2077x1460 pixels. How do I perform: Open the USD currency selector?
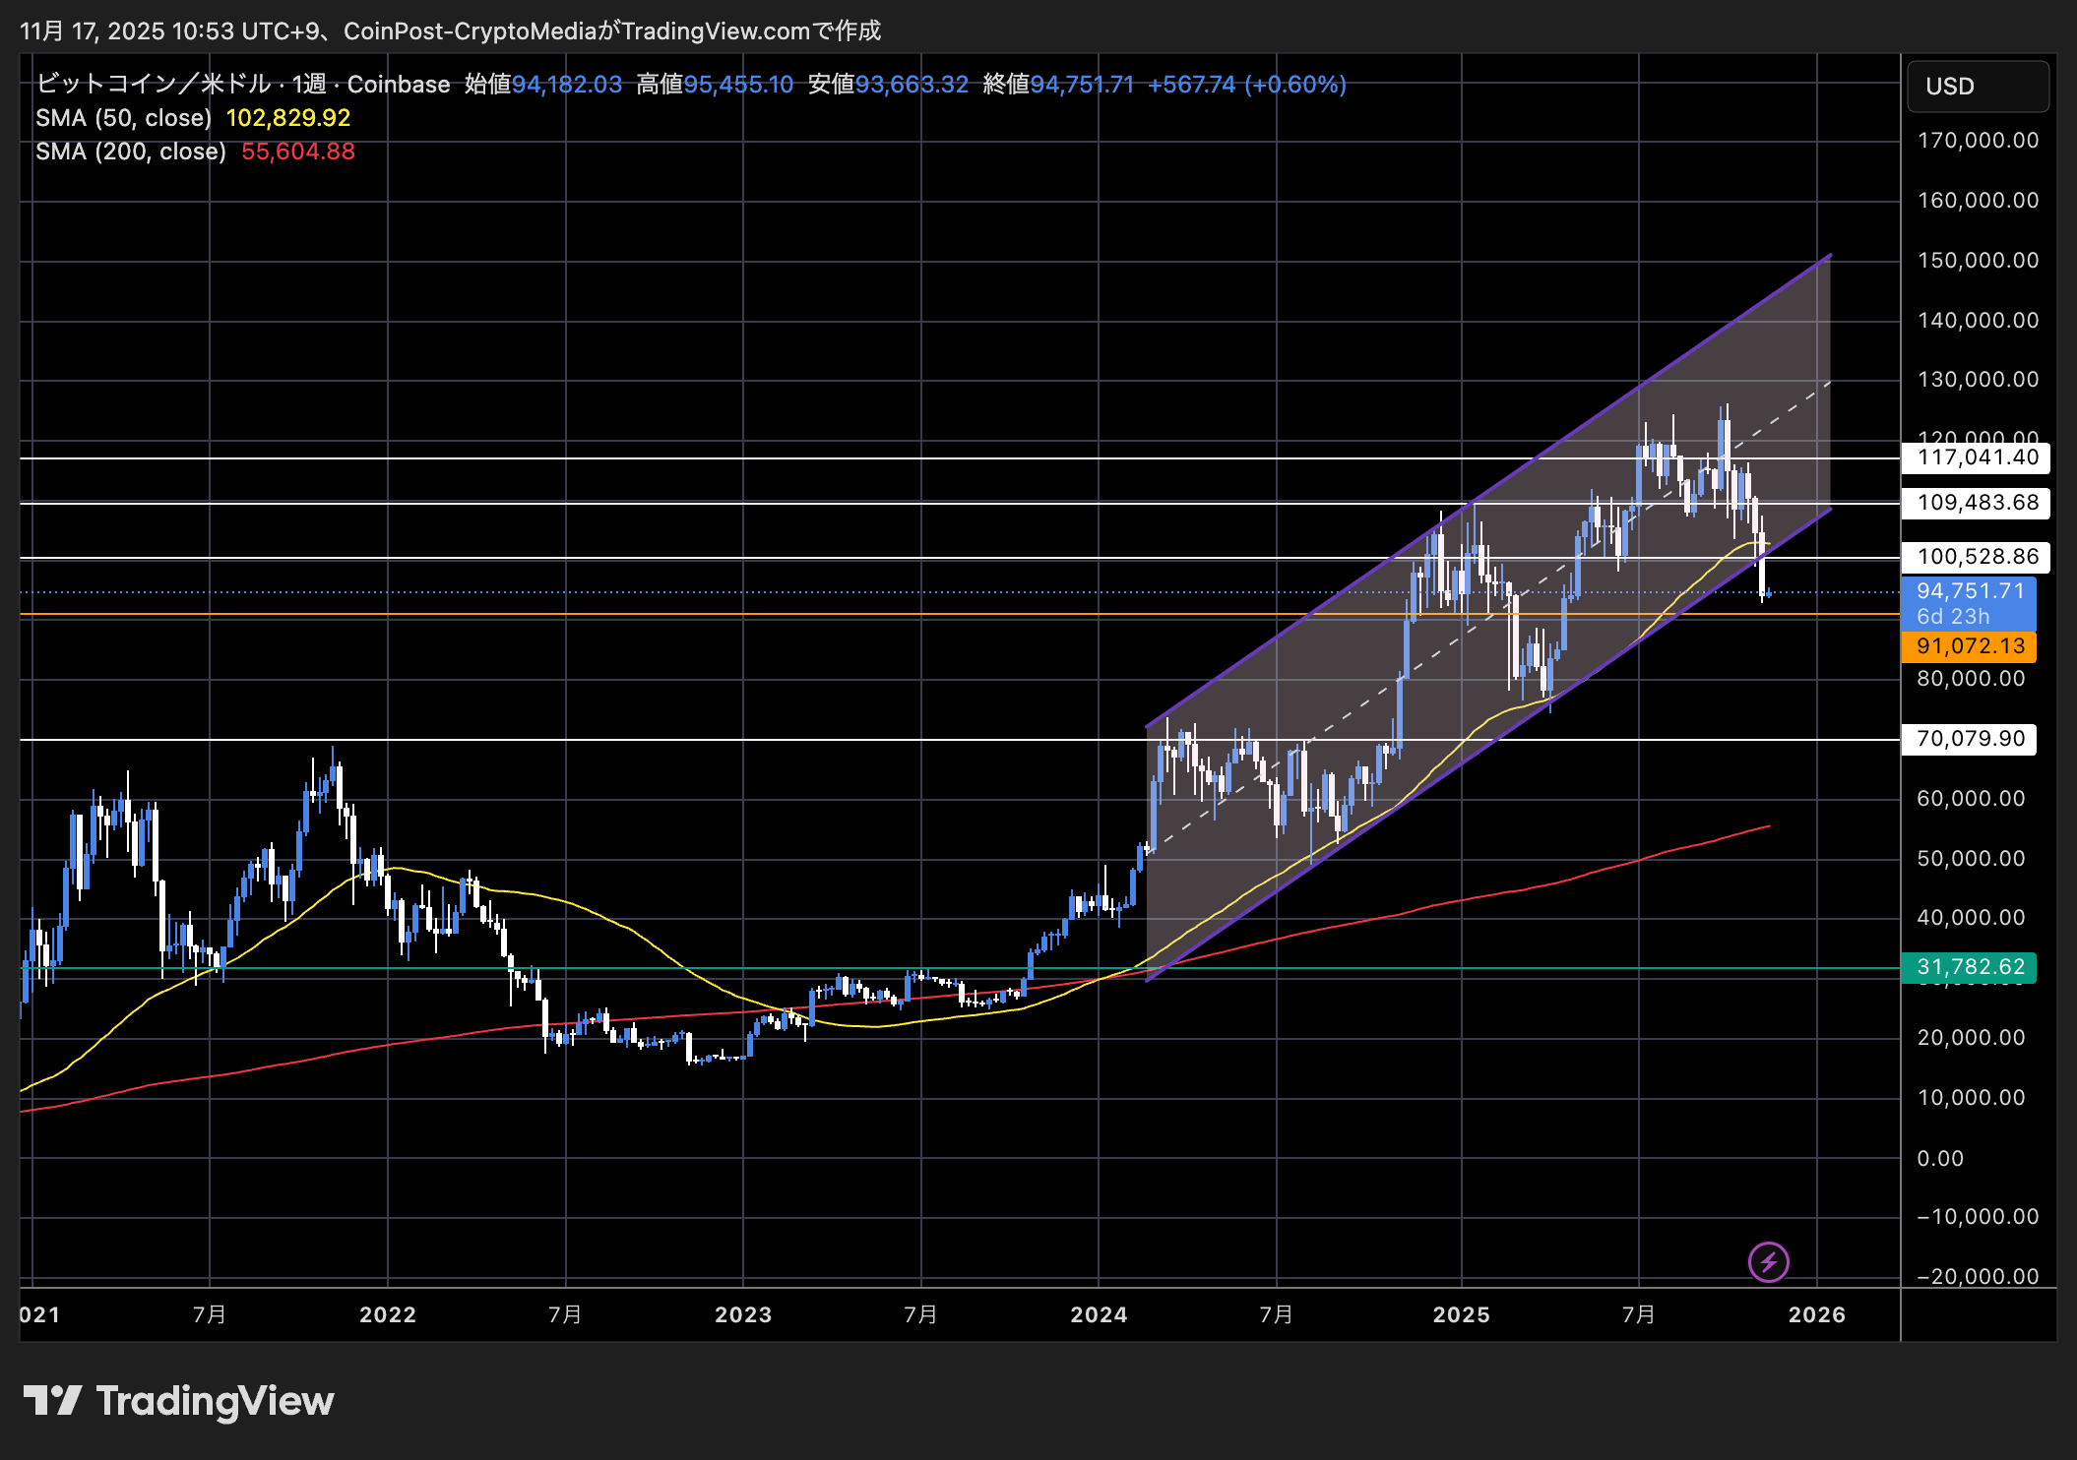click(1978, 87)
